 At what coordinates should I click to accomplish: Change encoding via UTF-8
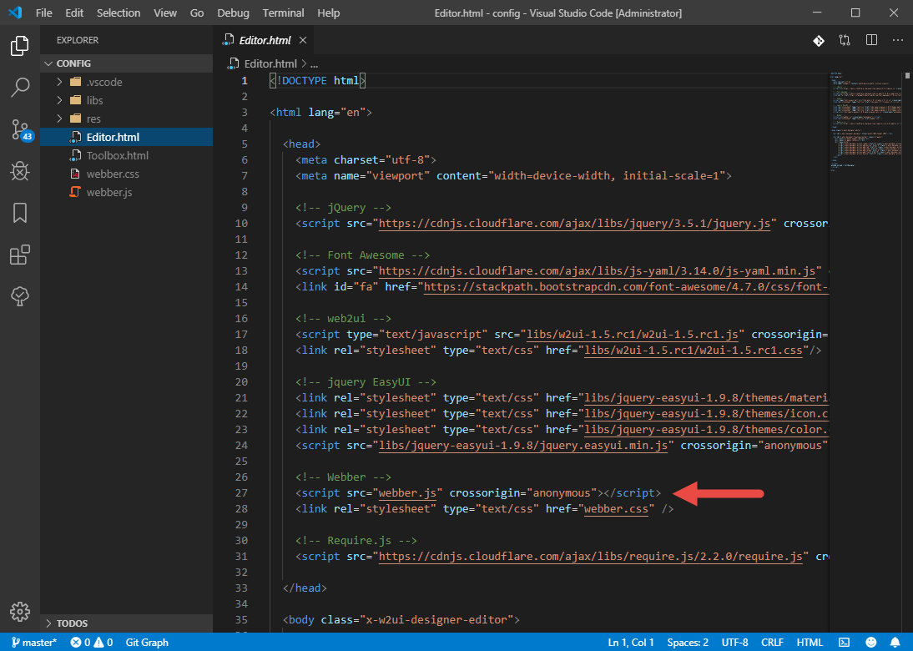coord(735,643)
